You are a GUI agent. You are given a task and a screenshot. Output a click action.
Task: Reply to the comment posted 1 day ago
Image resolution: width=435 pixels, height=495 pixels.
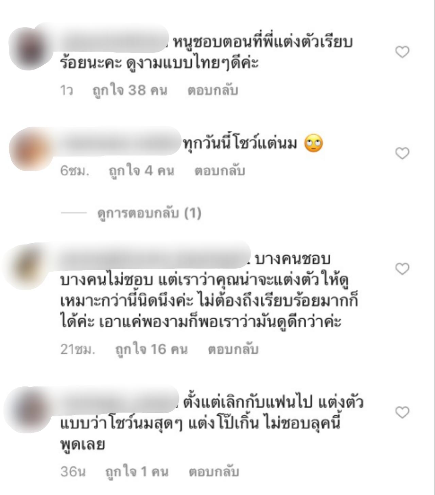click(x=213, y=90)
